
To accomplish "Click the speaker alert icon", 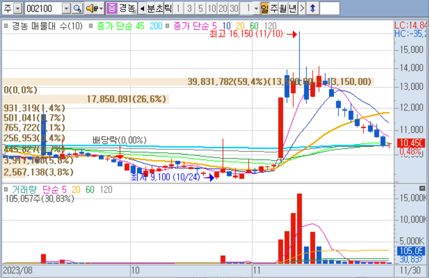I will pyautogui.click(x=92, y=8).
